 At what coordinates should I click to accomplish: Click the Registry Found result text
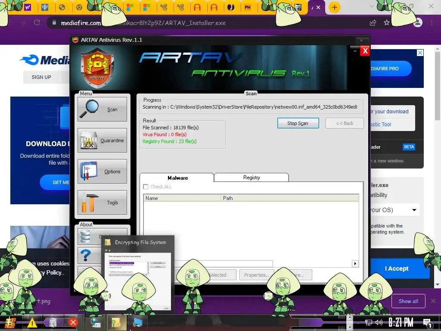point(170,141)
